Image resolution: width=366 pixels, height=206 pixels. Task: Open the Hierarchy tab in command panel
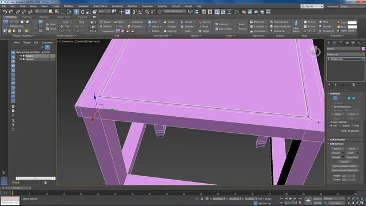coord(341,43)
